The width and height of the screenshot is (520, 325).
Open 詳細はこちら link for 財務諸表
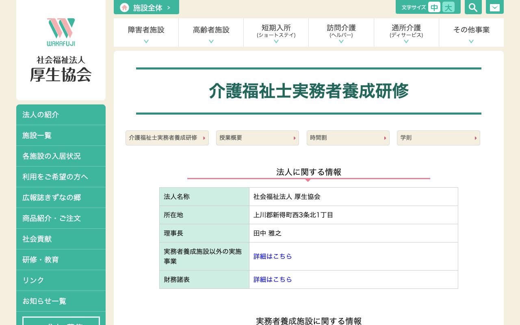(x=273, y=279)
